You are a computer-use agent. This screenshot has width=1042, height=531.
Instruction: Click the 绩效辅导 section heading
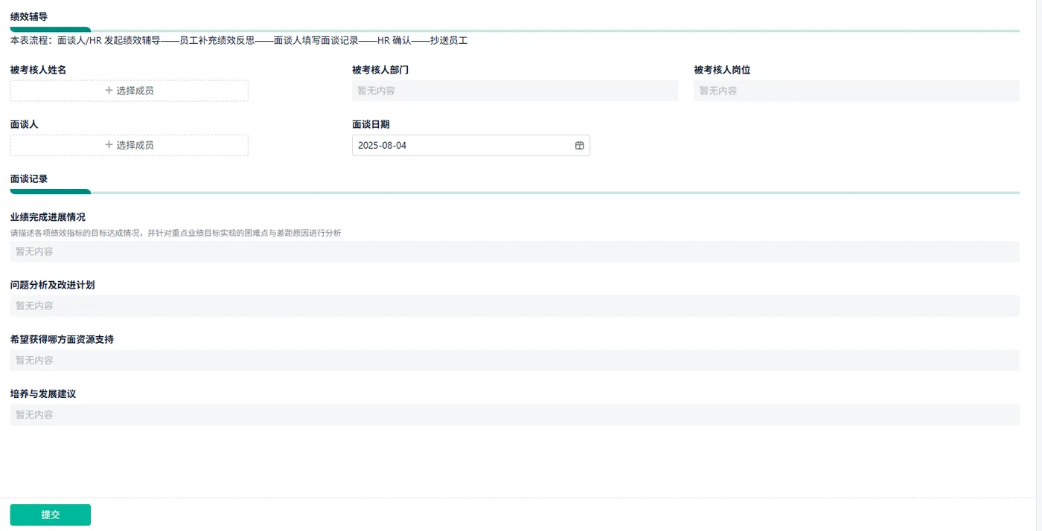click(x=29, y=16)
